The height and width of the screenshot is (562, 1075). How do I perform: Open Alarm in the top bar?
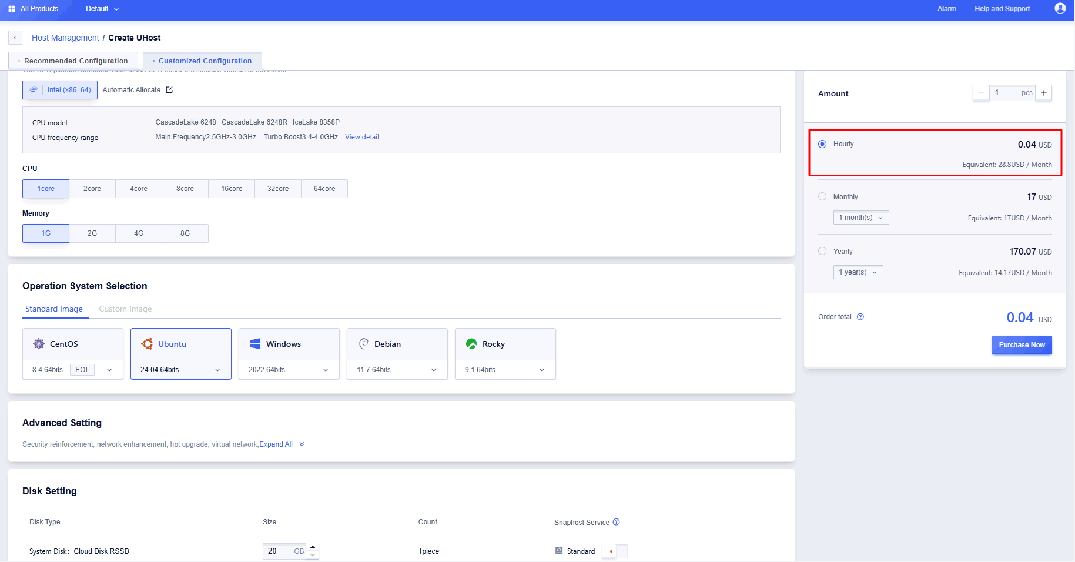946,9
